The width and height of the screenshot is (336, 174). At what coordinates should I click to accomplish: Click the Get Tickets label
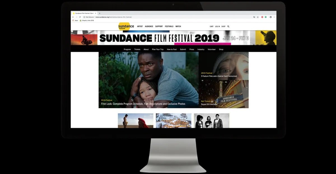pyautogui.click(x=206, y=101)
